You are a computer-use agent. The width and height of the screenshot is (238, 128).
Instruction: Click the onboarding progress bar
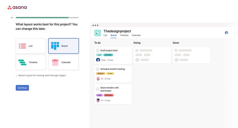[x=47, y=18]
